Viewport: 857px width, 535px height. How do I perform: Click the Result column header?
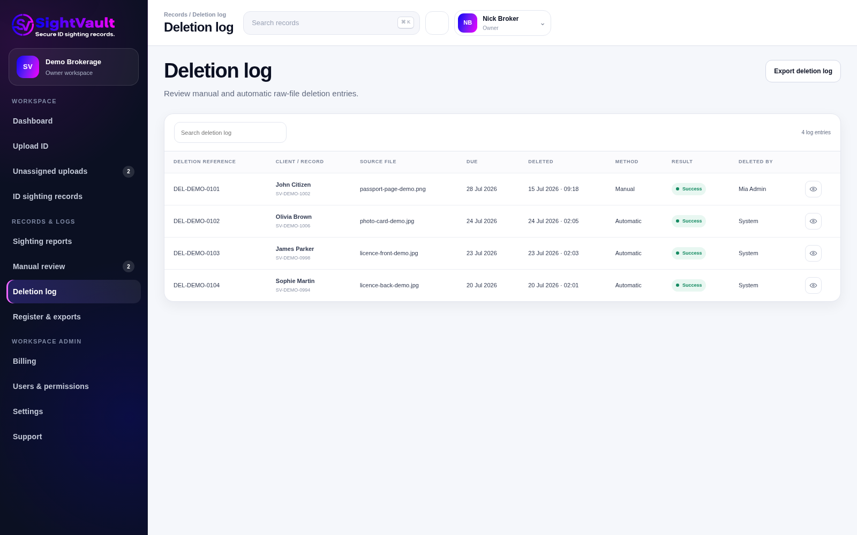pos(682,162)
